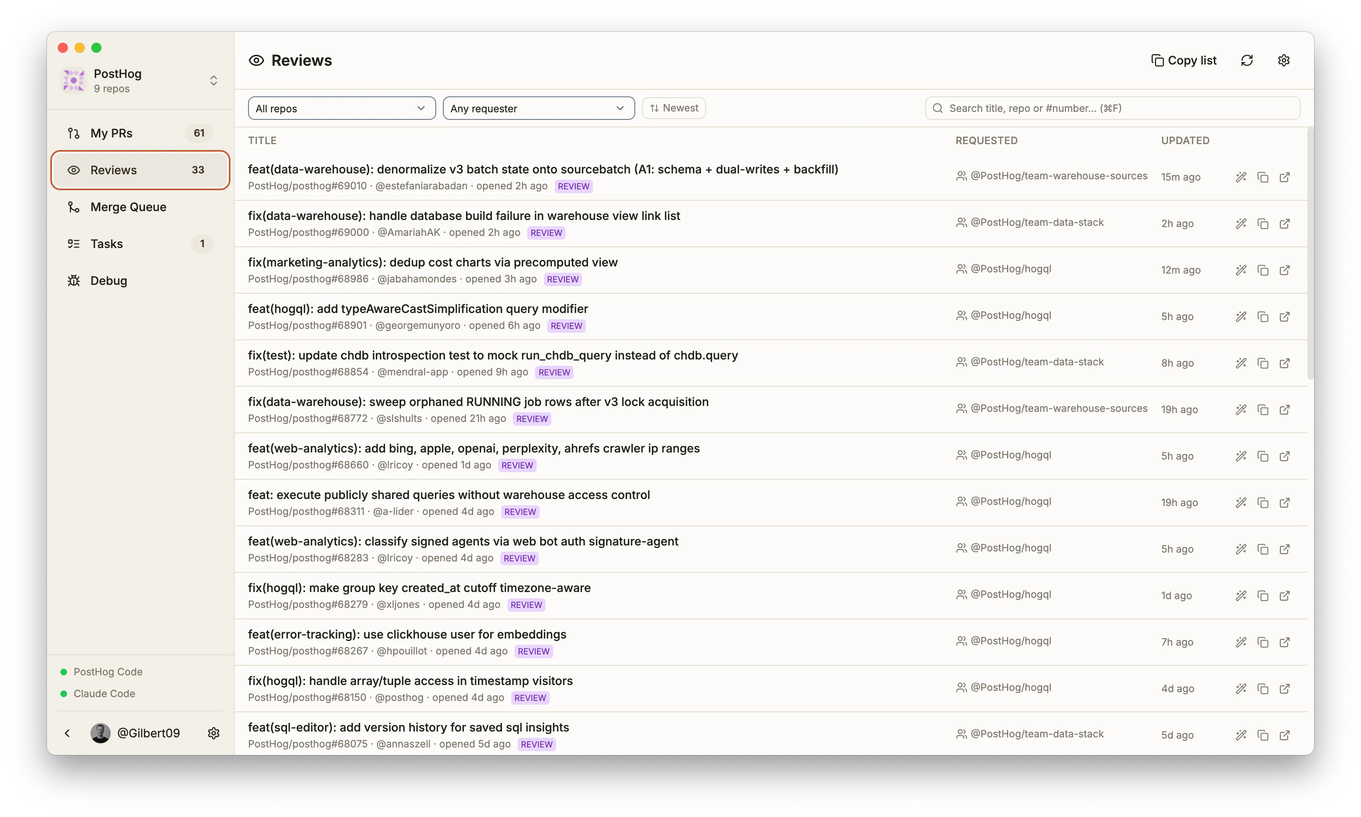
Task: Click the 61 count badge on My PRs
Action: [x=199, y=133]
